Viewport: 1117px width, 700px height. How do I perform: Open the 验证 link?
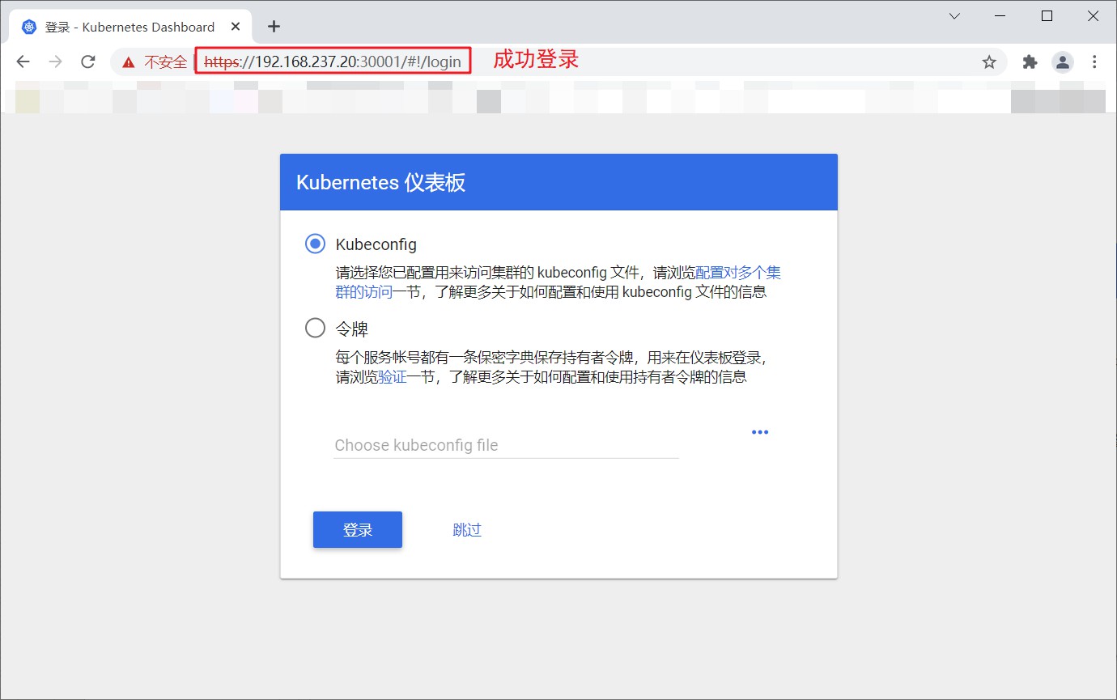pos(393,377)
